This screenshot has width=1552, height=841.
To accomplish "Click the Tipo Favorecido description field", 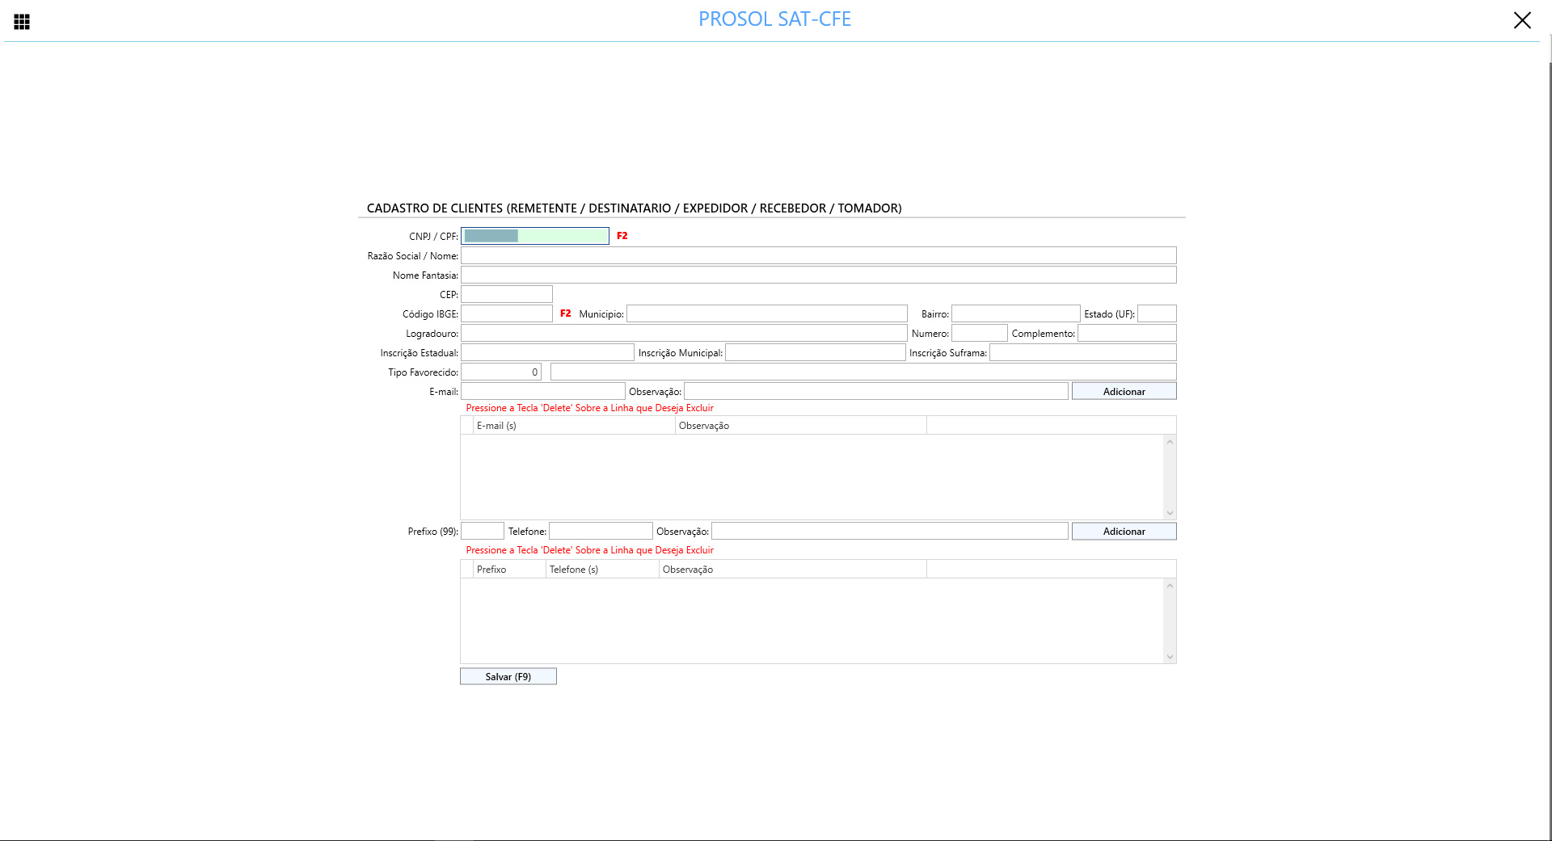I will [x=863, y=372].
